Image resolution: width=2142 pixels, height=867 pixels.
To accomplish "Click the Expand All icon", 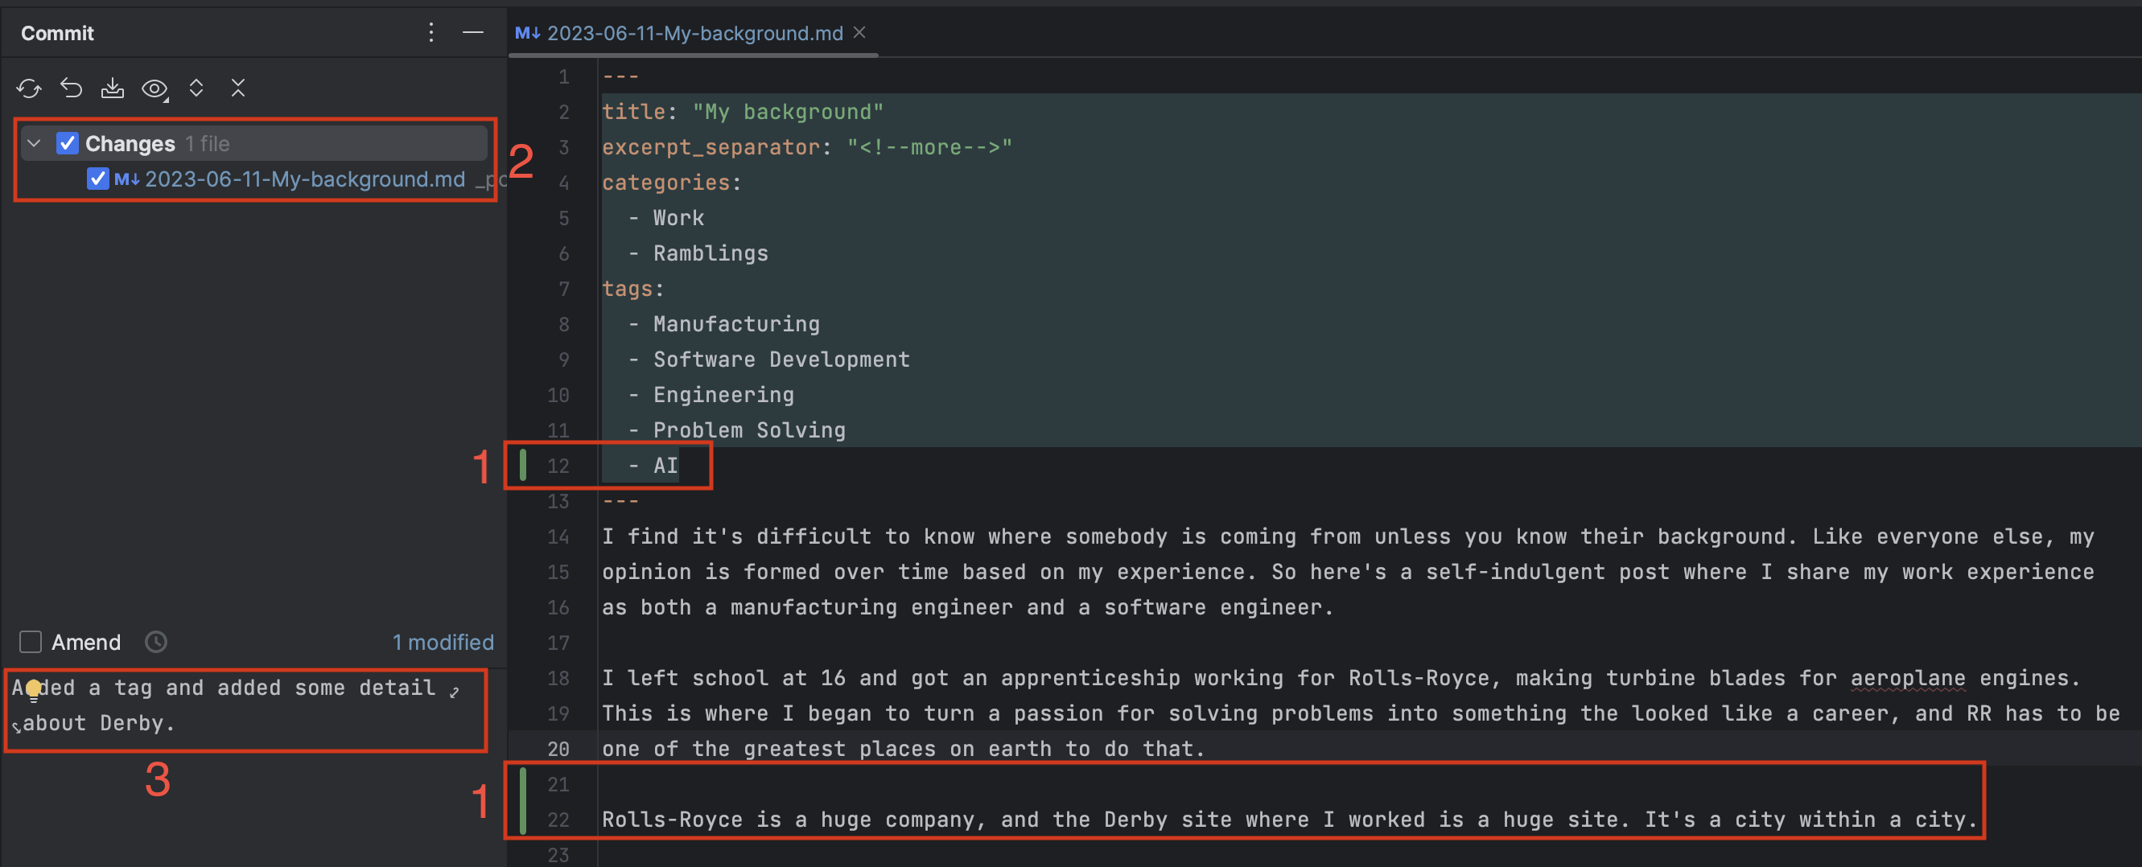I will [196, 88].
